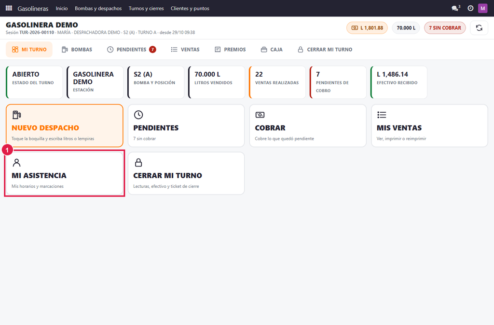The image size is (494, 325).
Task: Open the Mis Ventas card
Action: pos(430,126)
